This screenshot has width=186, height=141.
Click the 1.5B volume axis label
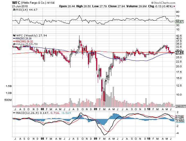(9, 86)
